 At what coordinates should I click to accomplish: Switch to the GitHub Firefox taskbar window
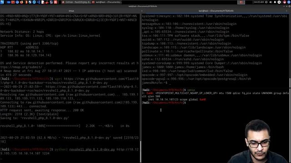click(76, 2)
